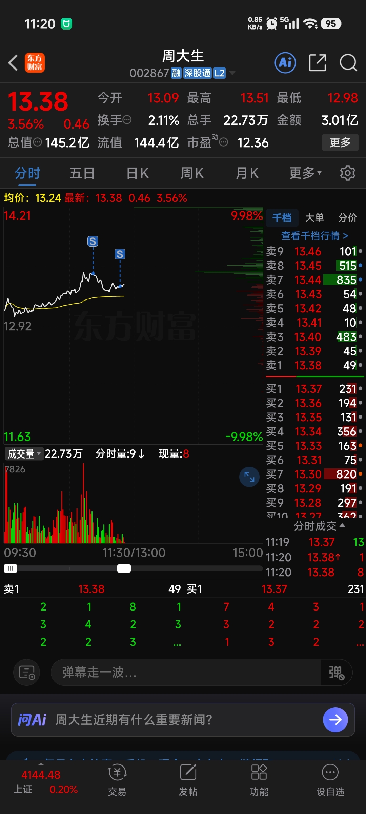The width and height of the screenshot is (366, 814).
Task: Open the danmaku list settings icon
Action: [x=26, y=673]
